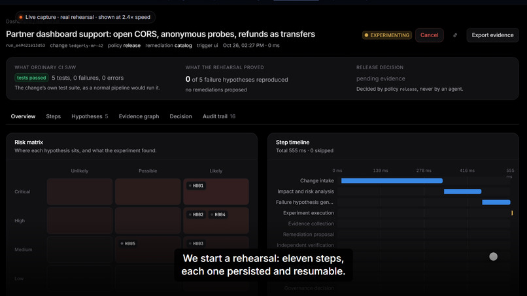
Task: Click the 5 tests, 0 failures summary
Action: click(88, 78)
